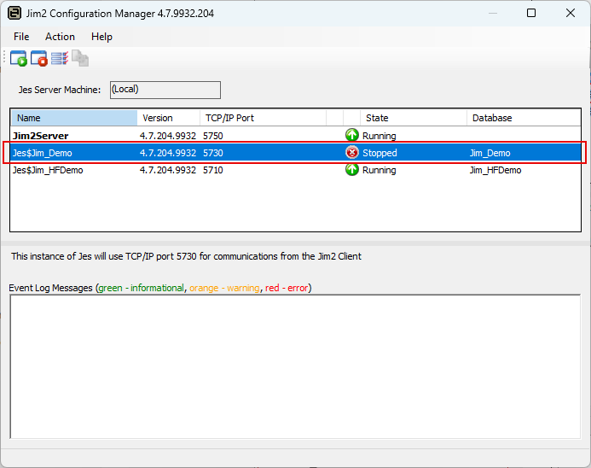This screenshot has height=468, width=591.
Task: Sort by the TCP/IP Port column header
Action: click(263, 118)
